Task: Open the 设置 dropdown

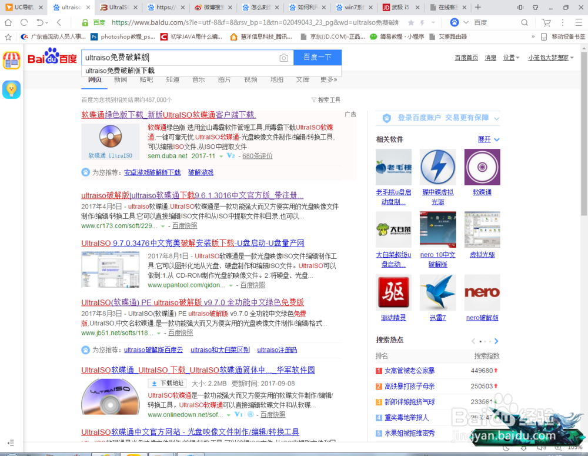Action: click(x=511, y=58)
